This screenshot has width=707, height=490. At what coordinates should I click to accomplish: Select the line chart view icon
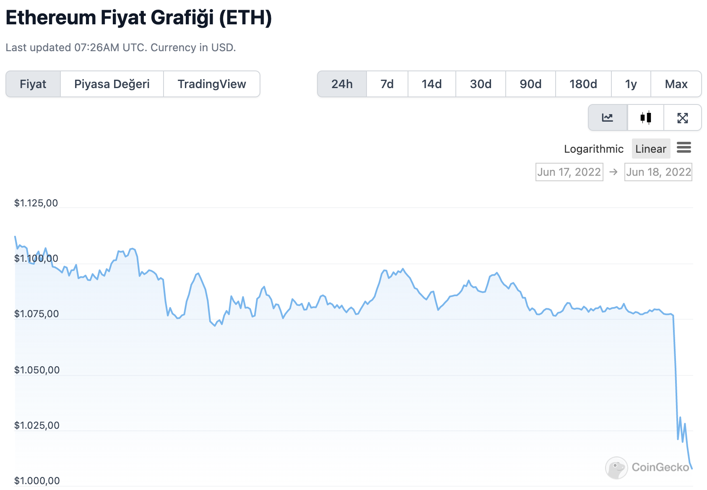tap(607, 118)
